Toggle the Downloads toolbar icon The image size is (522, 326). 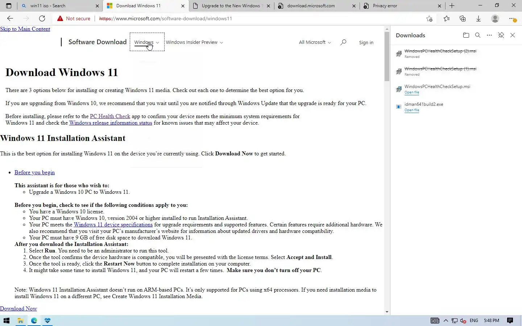point(478,18)
